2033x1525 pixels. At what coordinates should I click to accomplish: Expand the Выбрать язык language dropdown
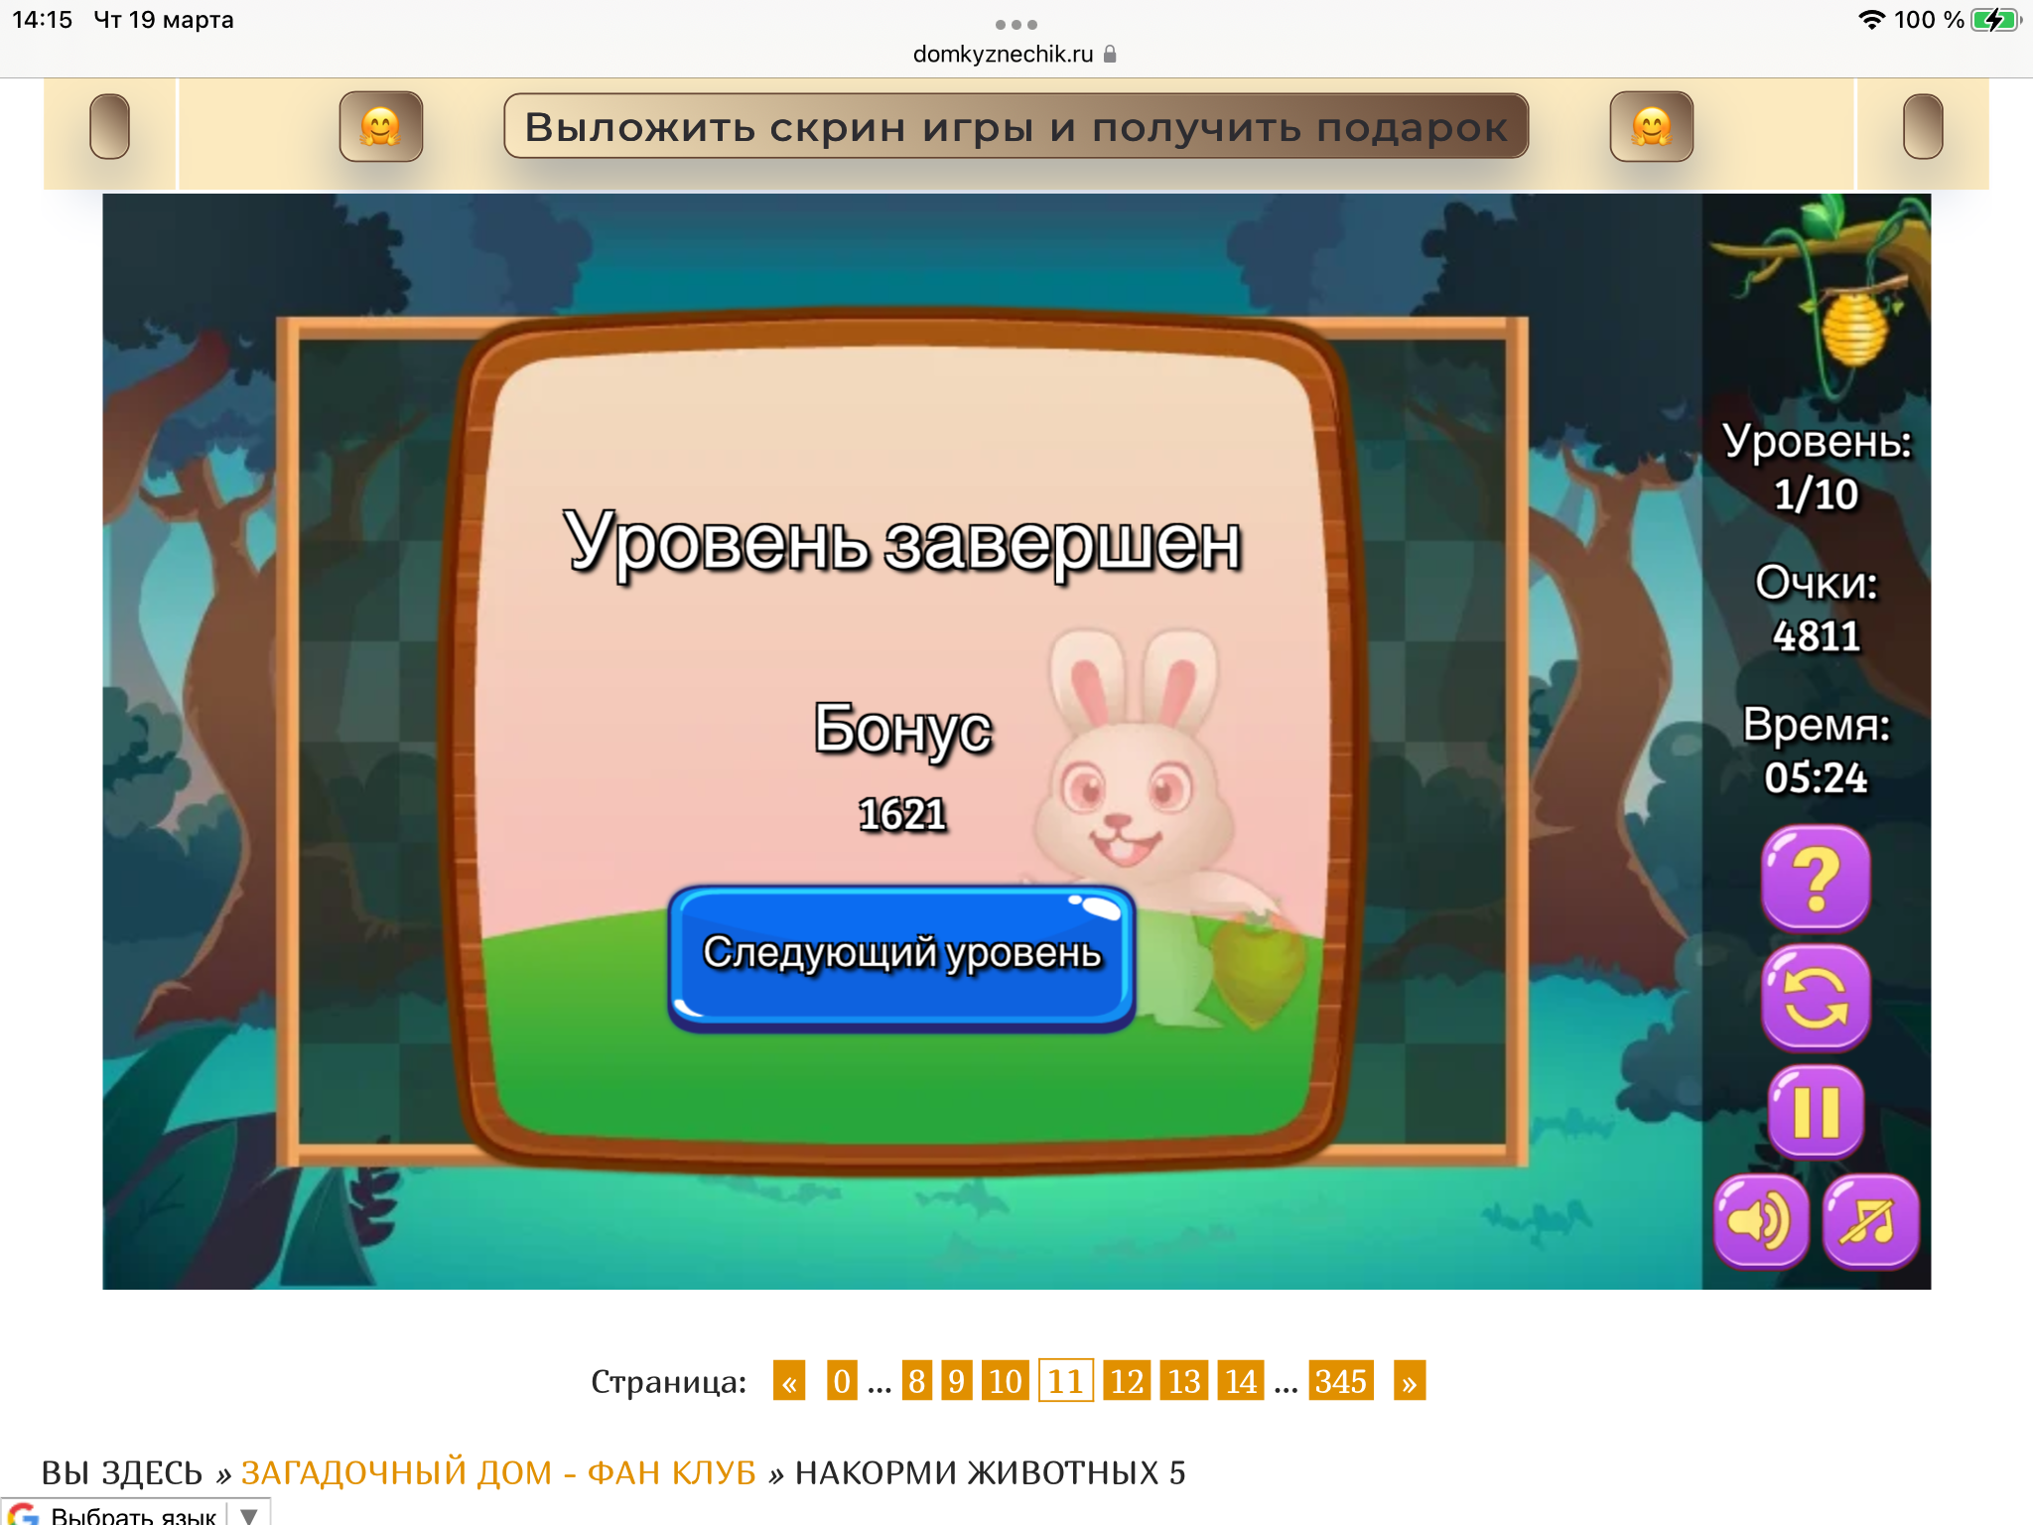pyautogui.click(x=248, y=1515)
